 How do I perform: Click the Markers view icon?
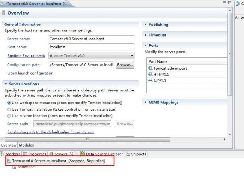click(x=2, y=154)
